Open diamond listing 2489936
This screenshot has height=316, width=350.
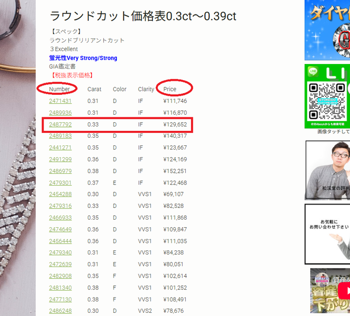tap(60, 113)
